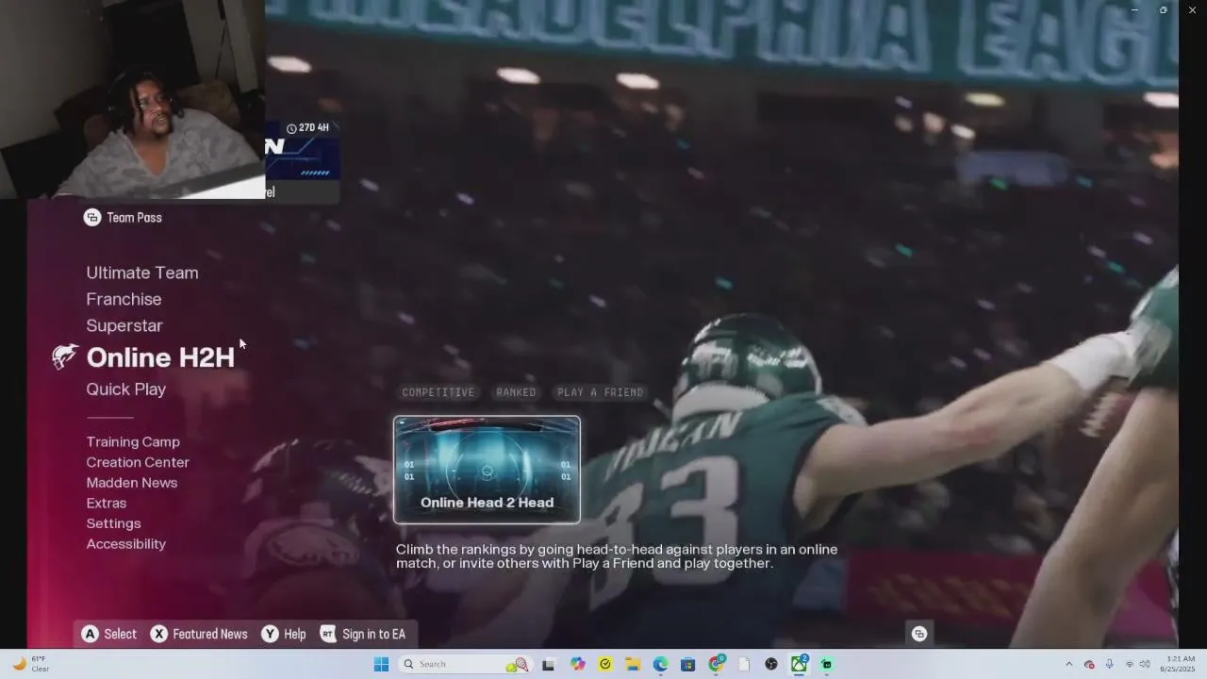Select Online H2H menu entry
1207x679 pixels.
(160, 357)
